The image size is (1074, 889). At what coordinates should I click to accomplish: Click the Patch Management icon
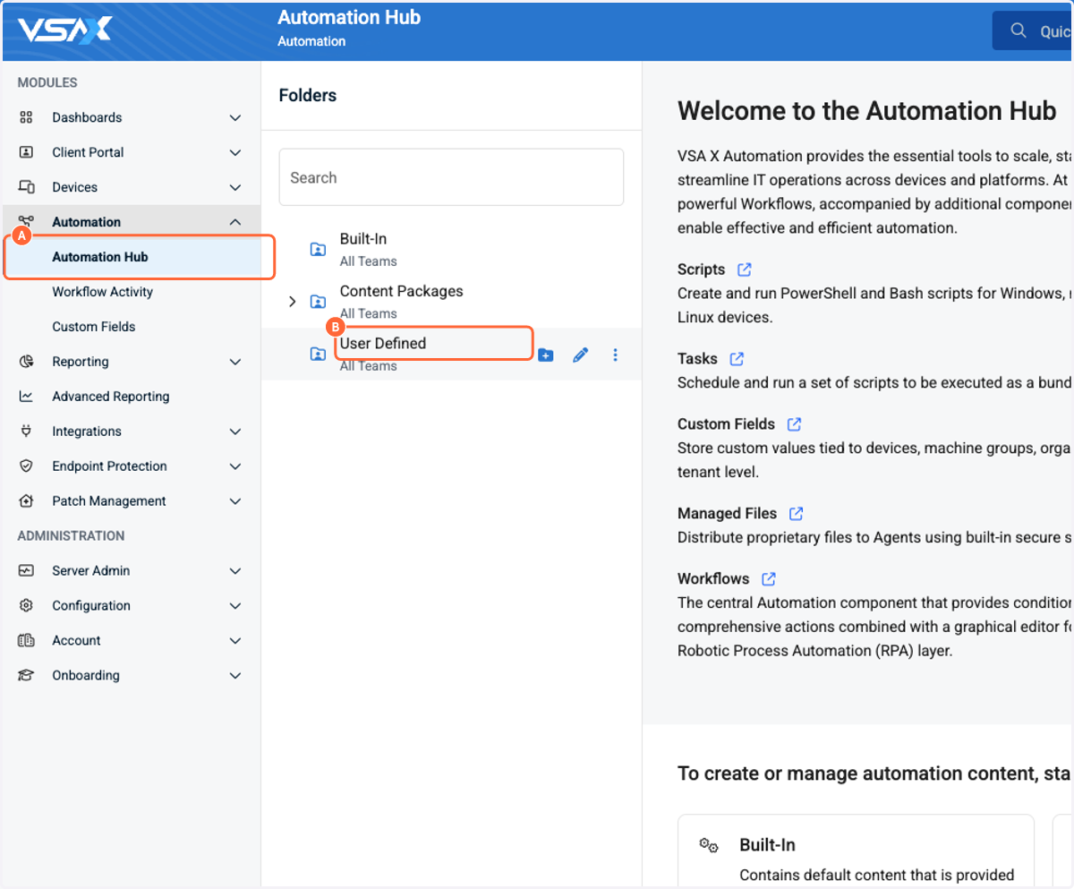[26, 501]
